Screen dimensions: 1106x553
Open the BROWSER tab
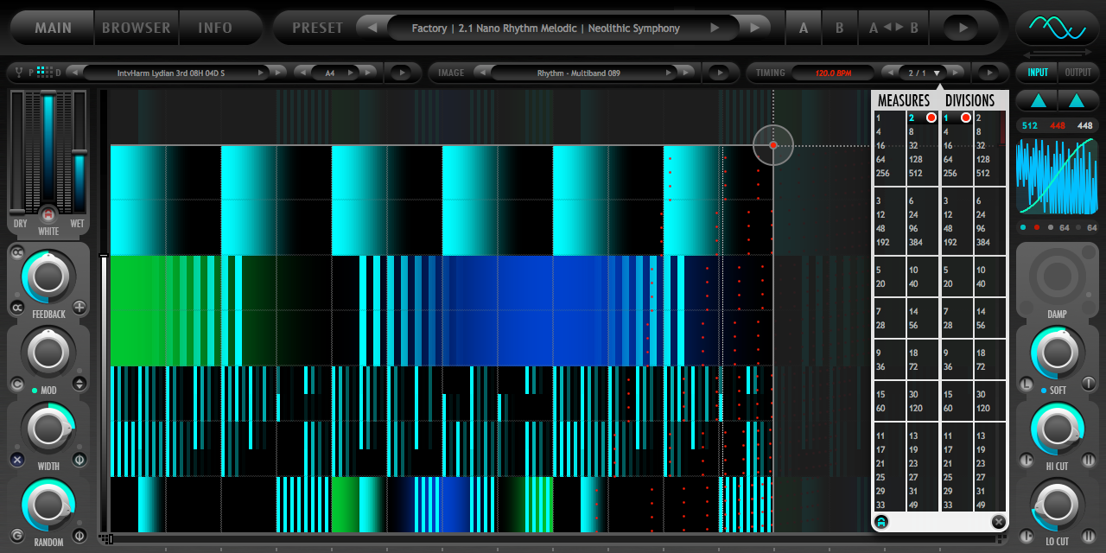pos(137,28)
